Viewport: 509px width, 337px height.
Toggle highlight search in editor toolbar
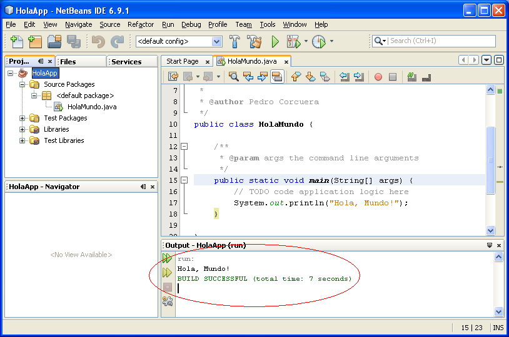pyautogui.click(x=277, y=77)
